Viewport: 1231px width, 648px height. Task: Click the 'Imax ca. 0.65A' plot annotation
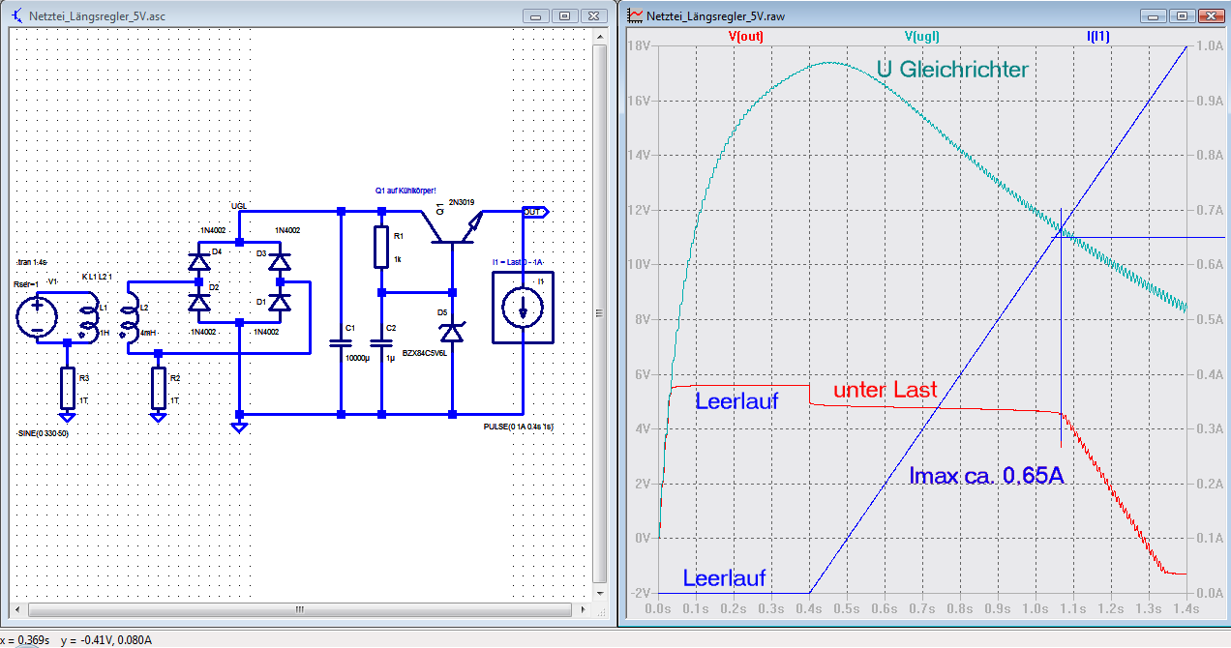pyautogui.click(x=987, y=475)
